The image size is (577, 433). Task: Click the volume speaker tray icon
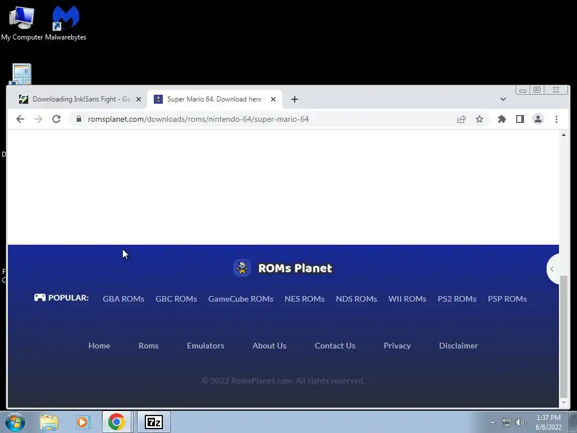coord(520,422)
